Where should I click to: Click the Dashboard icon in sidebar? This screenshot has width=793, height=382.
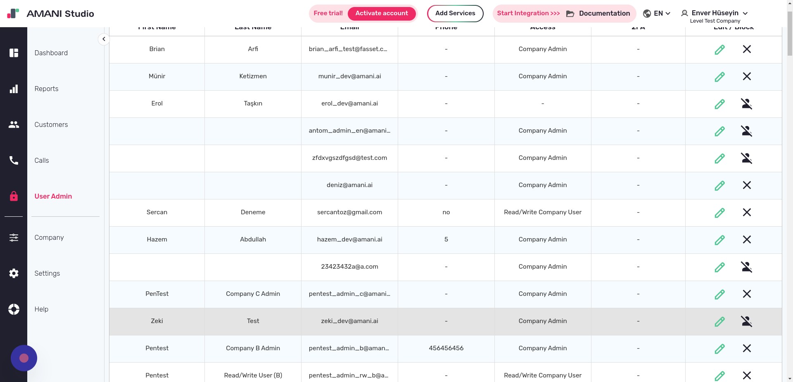coord(14,53)
